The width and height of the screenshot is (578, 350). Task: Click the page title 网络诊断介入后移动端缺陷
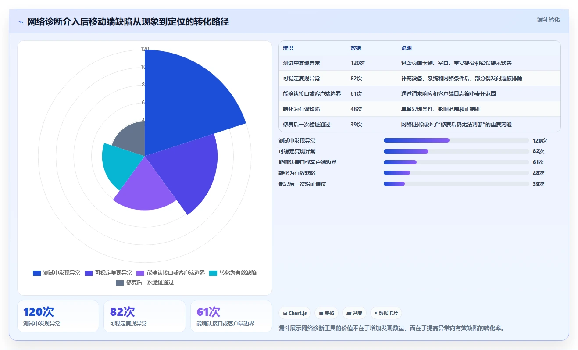coord(128,22)
